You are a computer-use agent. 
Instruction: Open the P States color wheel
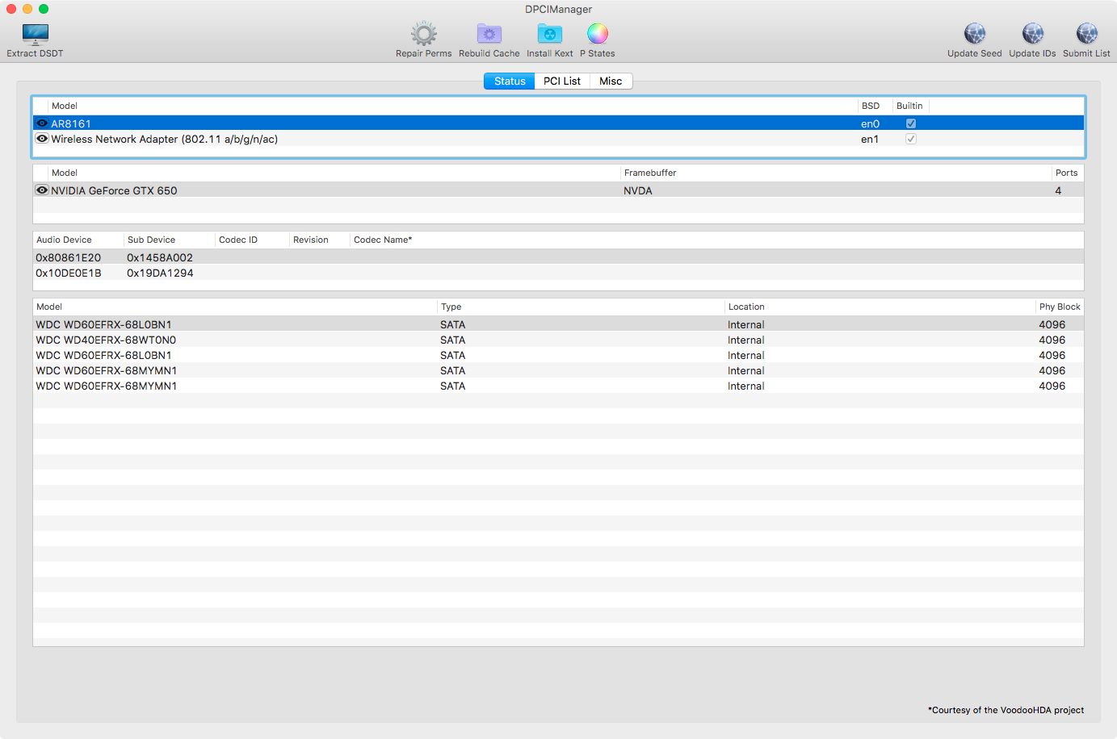(597, 34)
